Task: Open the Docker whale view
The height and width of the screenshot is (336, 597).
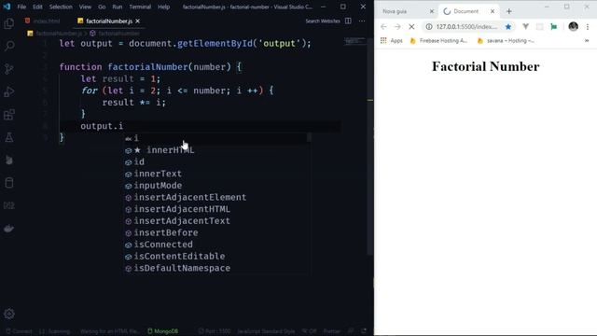Action: click(9, 229)
